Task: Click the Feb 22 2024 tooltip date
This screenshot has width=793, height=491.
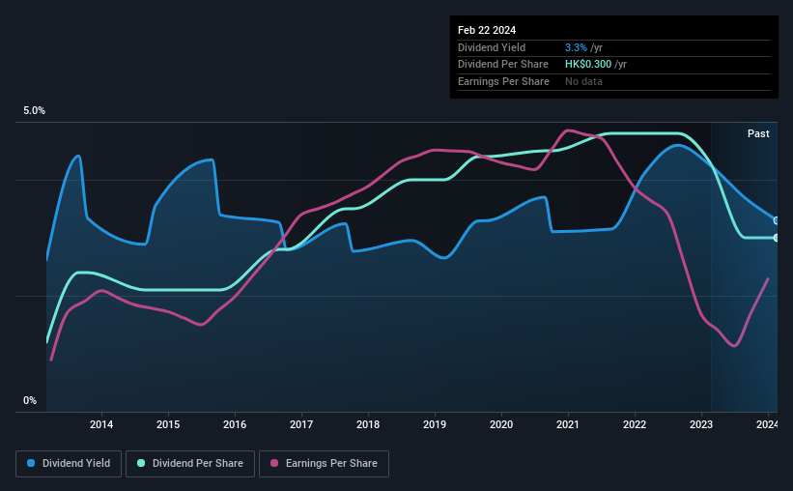Action: point(487,30)
